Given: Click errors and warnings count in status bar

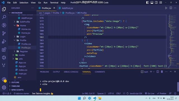Looking at the screenshot, I should (x=7, y=93).
